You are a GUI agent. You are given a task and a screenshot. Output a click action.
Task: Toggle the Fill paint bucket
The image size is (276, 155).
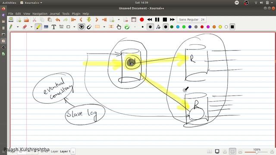(x=158, y=27)
